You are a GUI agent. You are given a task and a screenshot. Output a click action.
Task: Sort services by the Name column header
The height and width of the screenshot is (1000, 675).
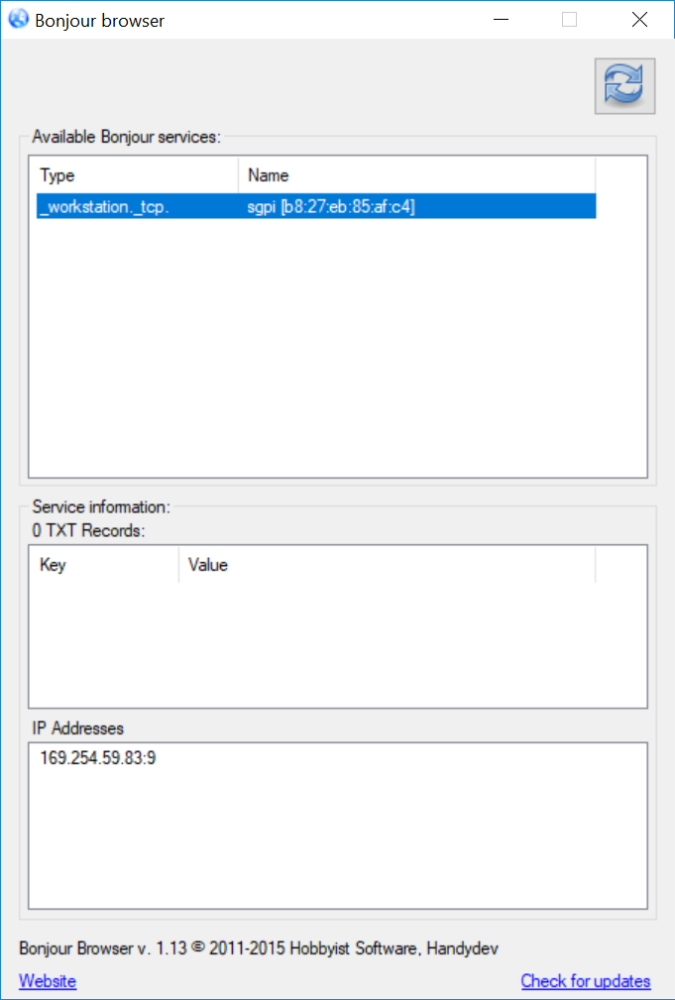tap(416, 175)
